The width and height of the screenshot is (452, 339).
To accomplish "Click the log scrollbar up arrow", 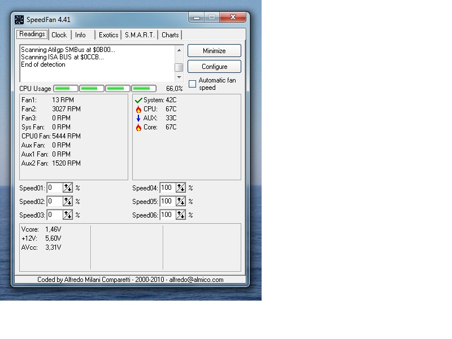I will click(x=179, y=50).
